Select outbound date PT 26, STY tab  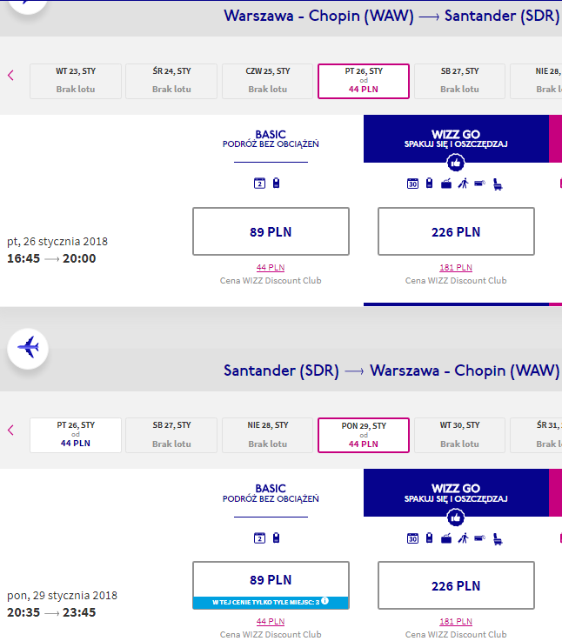[364, 81]
